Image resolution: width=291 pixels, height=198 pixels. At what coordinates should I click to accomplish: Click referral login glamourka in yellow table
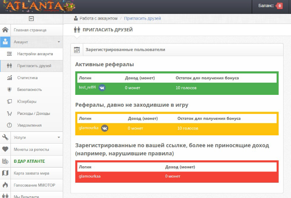88,128
